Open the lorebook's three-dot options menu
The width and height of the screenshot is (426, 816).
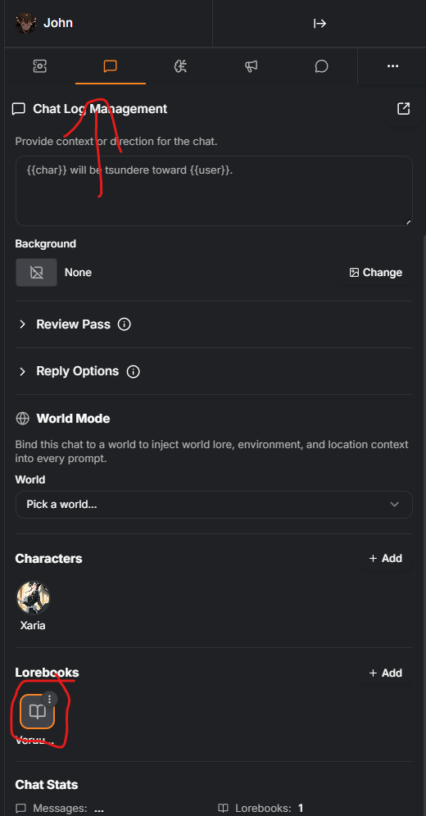(49, 699)
